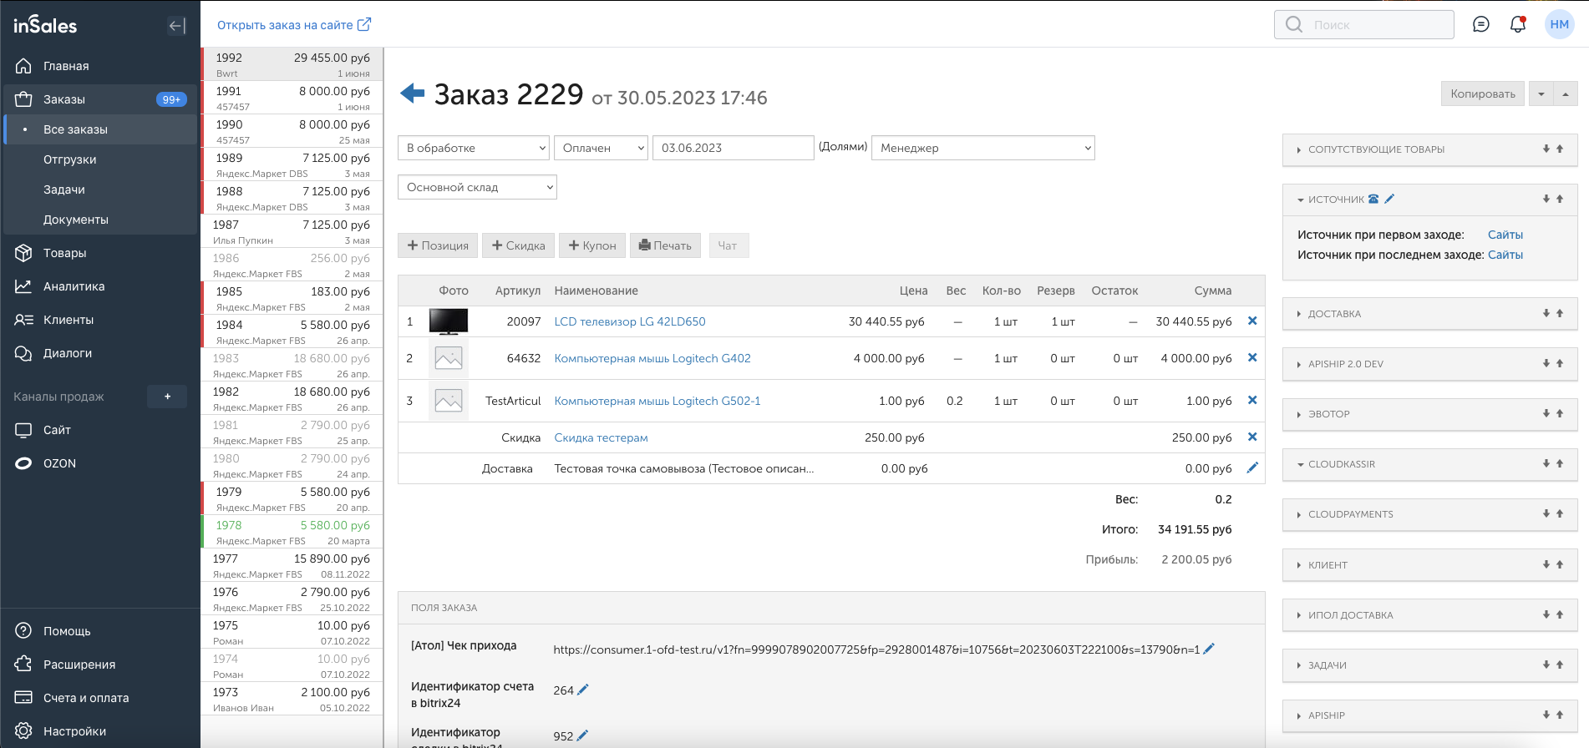Remove LCD телевизор LG 42LD650 position
The image size is (1589, 748).
coord(1252,321)
